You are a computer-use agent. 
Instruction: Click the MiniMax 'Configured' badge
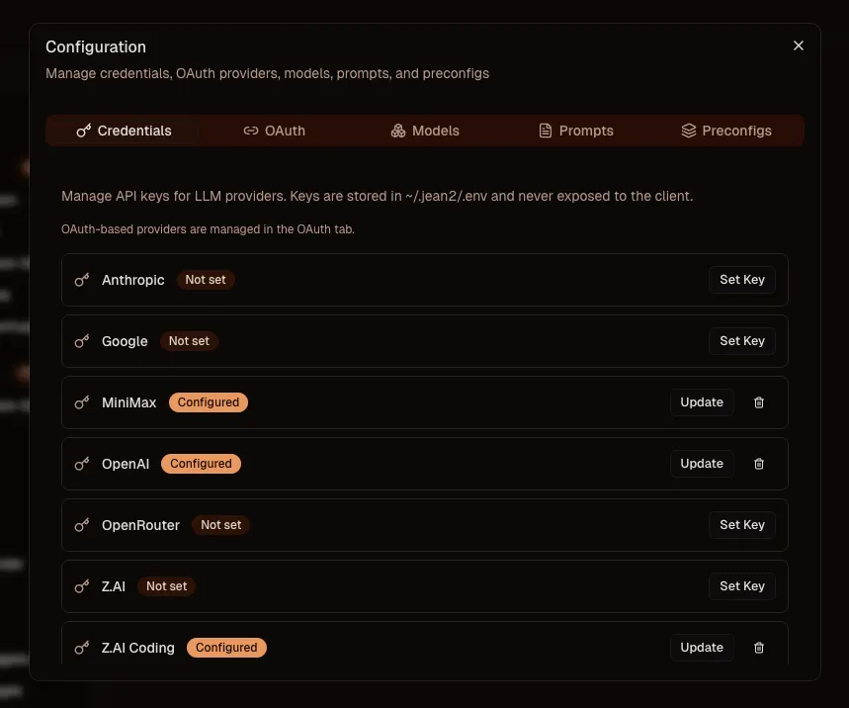pos(209,401)
